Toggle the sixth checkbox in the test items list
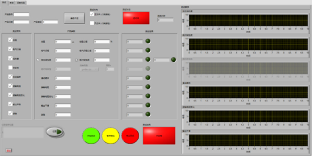The height and width of the screenshot is (156, 312). tap(10, 86)
